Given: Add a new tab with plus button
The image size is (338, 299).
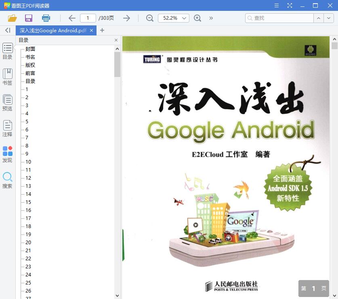Looking at the screenshot, I should tap(102, 30).
